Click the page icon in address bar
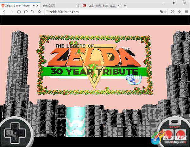The height and width of the screenshot is (147, 190). click(47, 12)
